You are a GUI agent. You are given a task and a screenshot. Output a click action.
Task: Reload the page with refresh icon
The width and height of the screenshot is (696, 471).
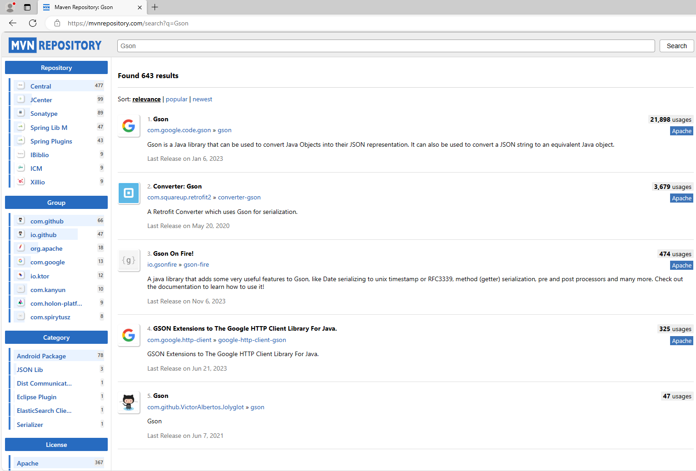point(33,23)
